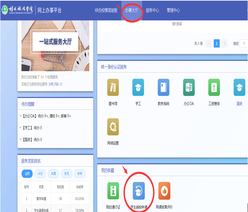Filter service ranking by 本年
248x212 pixels.
pos(80,174)
